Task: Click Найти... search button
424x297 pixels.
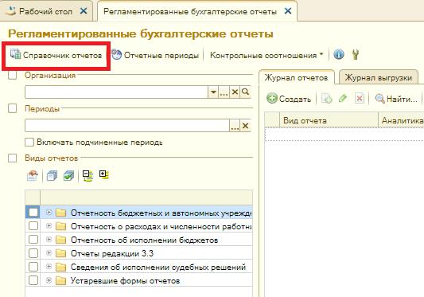Action: [396, 99]
